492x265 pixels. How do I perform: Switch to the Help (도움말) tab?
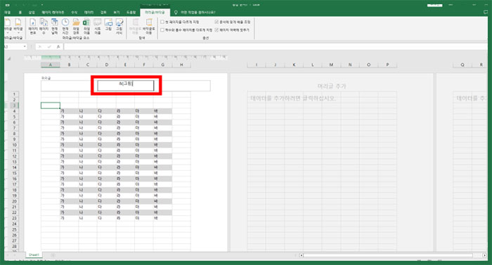tap(131, 12)
